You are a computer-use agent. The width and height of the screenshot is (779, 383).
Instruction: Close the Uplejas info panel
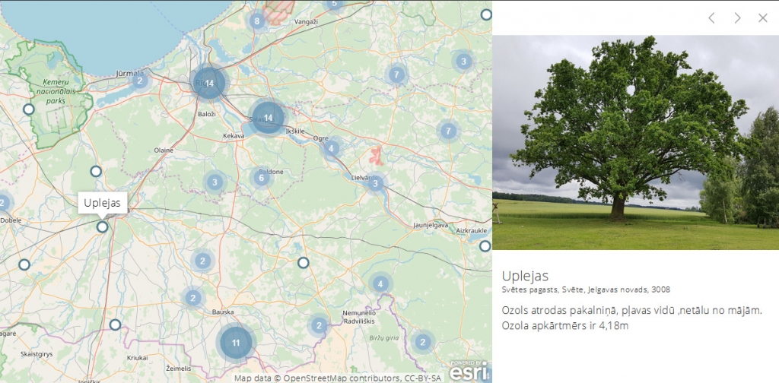point(763,18)
